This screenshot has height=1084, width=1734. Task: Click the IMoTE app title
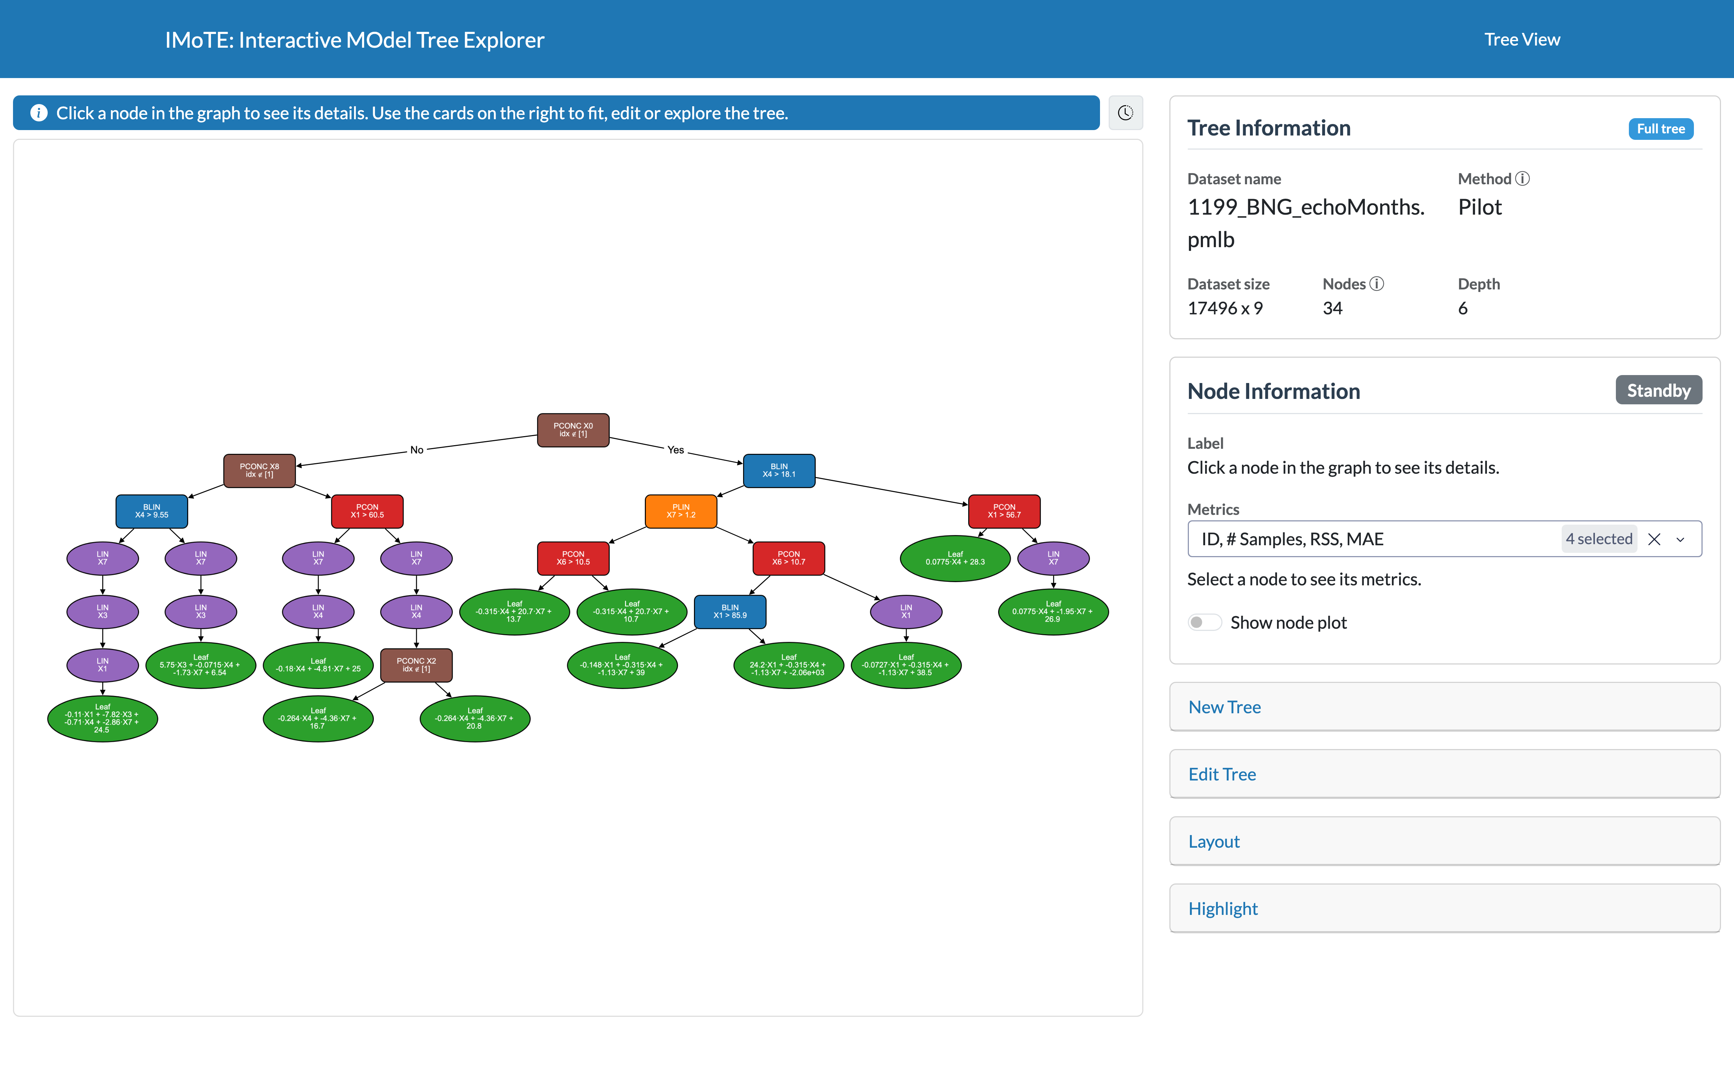tap(355, 39)
